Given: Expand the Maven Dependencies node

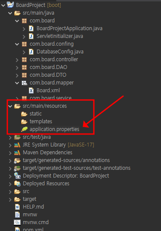Looking at the screenshot, I should click(10, 153).
